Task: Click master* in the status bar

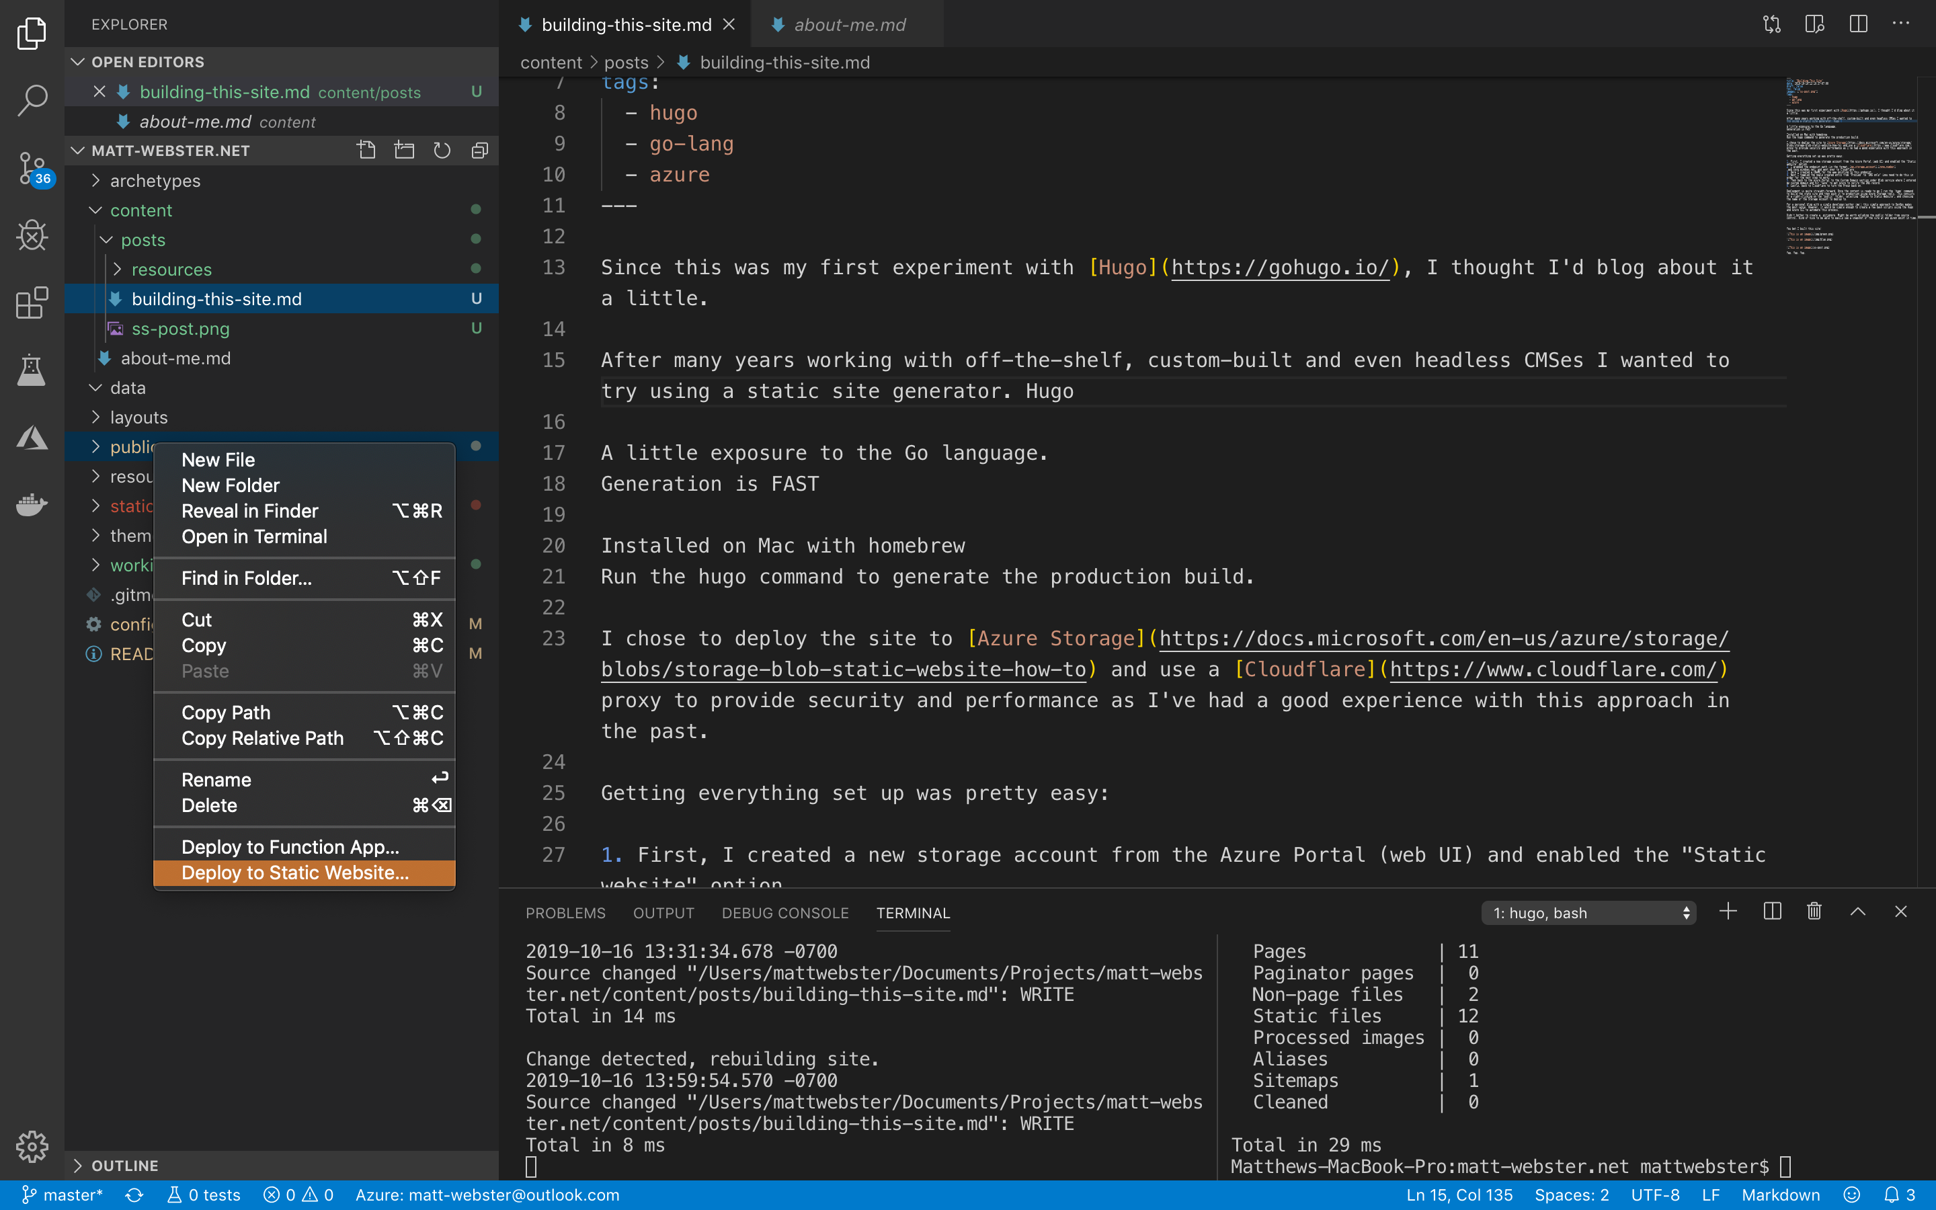Action: tap(71, 1195)
